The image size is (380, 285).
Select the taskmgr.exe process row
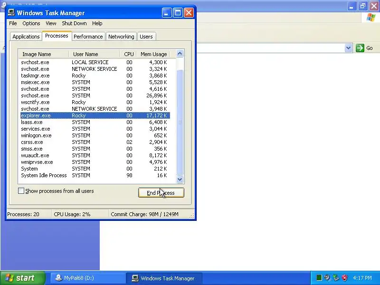tap(95, 76)
